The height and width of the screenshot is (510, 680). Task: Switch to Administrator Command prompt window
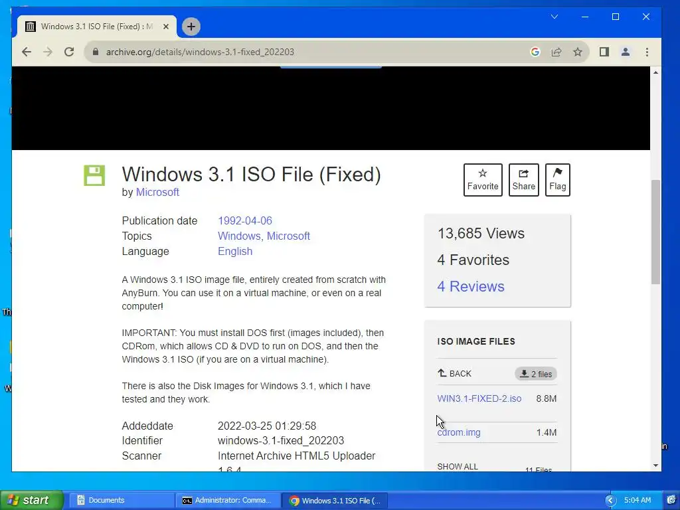point(227,500)
